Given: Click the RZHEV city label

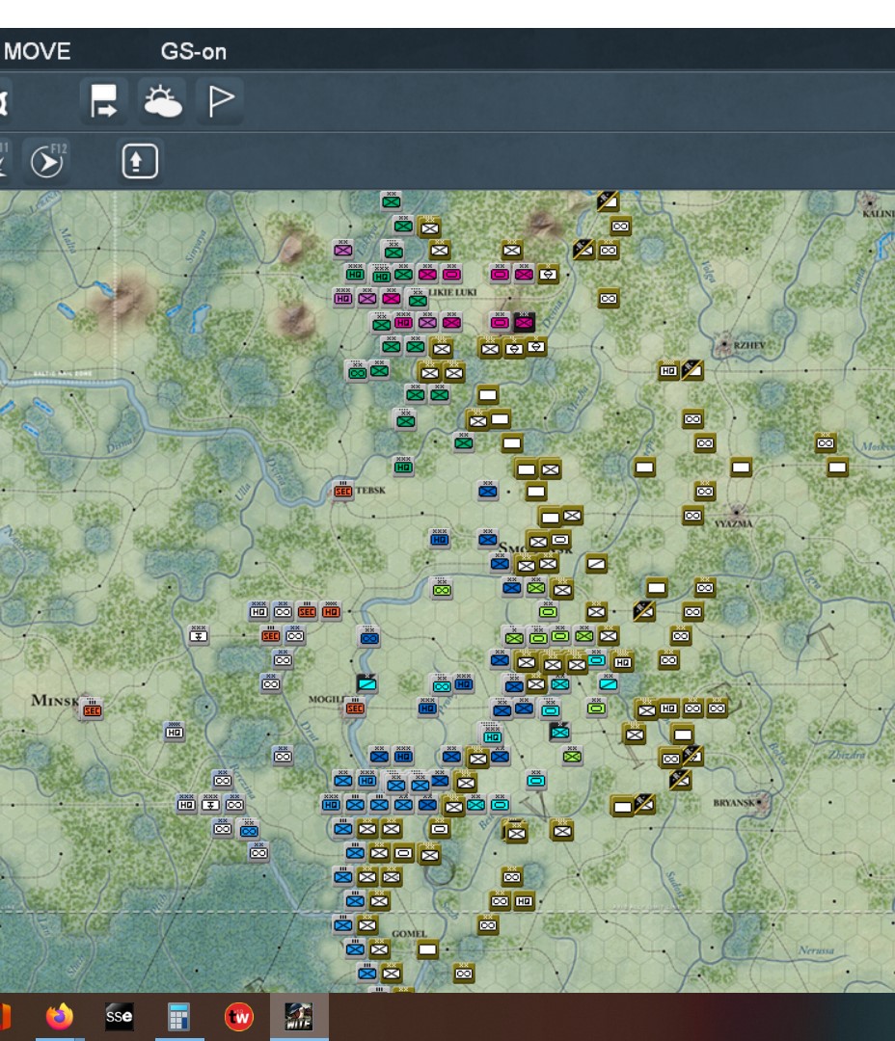Looking at the screenshot, I should [x=749, y=345].
